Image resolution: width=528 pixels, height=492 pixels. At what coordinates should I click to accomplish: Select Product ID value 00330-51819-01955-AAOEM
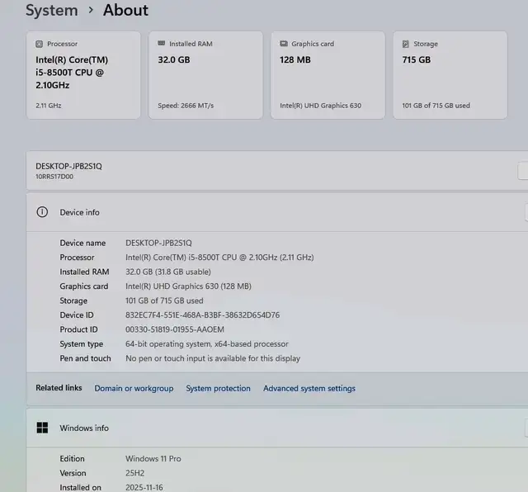pos(175,329)
